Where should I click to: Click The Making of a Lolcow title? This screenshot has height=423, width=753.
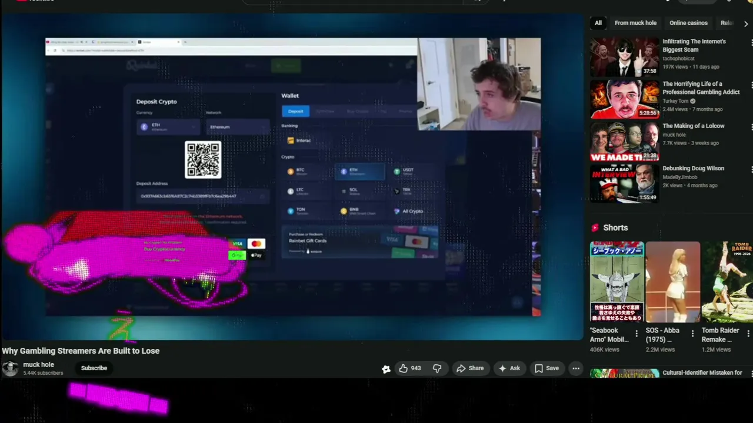(x=693, y=126)
